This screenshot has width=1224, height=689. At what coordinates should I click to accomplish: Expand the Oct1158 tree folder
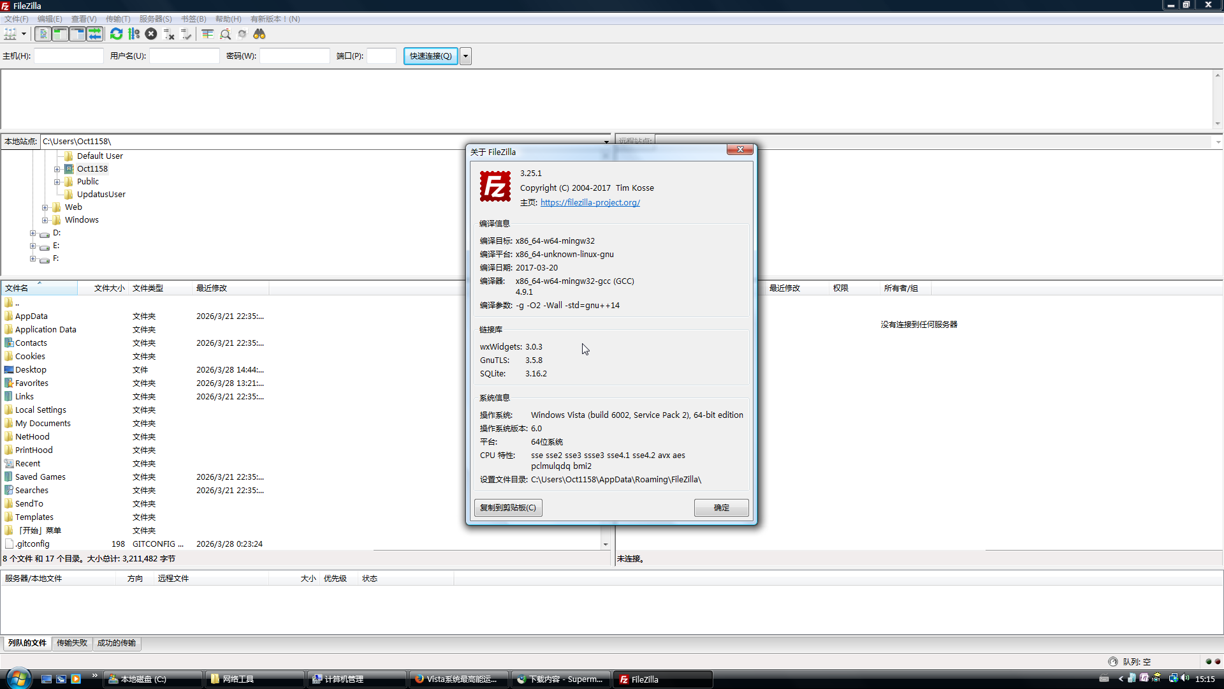[57, 169]
